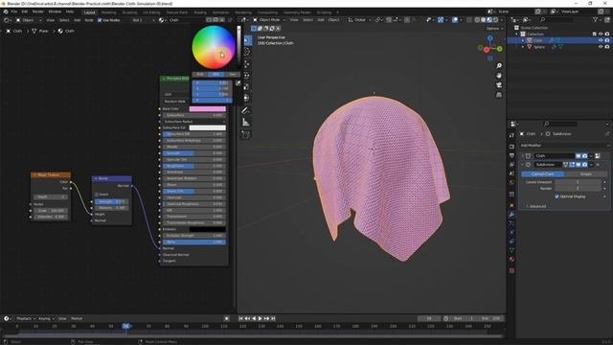Hide Cloth object in outliner viewport

[x=601, y=40]
